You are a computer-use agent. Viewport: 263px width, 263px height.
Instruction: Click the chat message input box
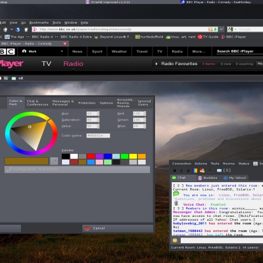coord(222,241)
